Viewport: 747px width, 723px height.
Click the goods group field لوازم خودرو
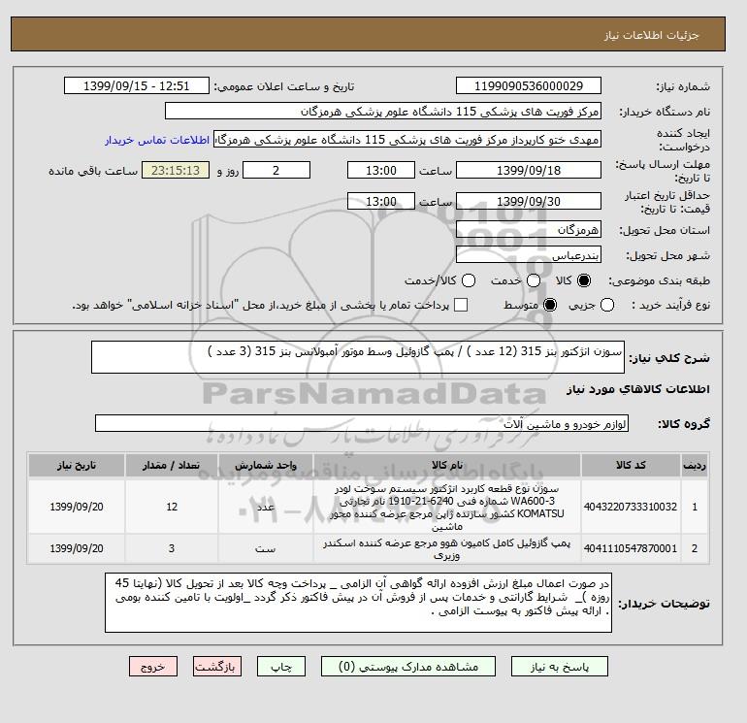pos(362,423)
